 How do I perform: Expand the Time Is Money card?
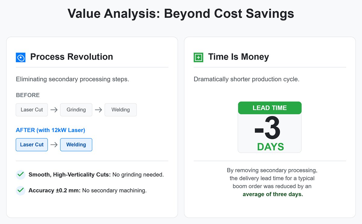270,127
